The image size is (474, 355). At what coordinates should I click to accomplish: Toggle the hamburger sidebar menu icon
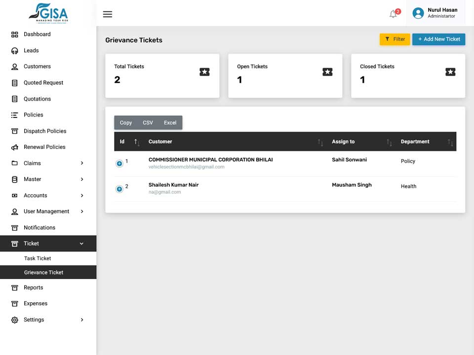coord(107,14)
